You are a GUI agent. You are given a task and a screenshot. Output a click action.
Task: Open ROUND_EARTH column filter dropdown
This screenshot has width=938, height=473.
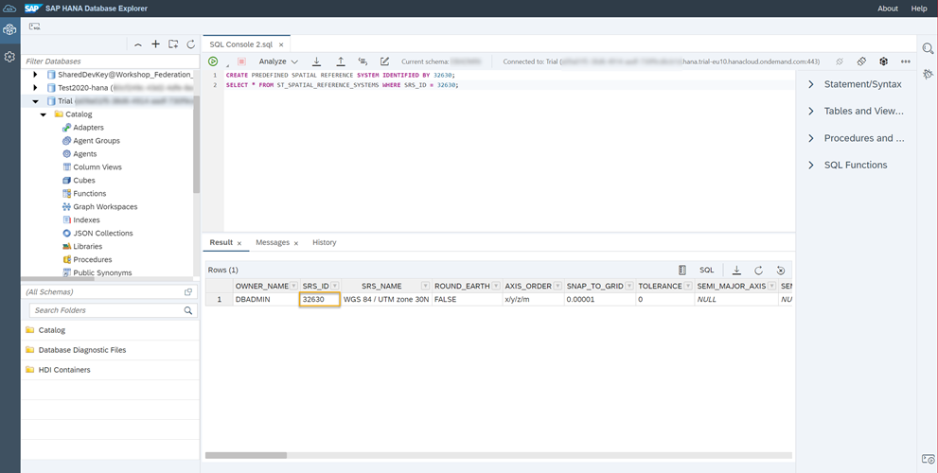point(496,286)
